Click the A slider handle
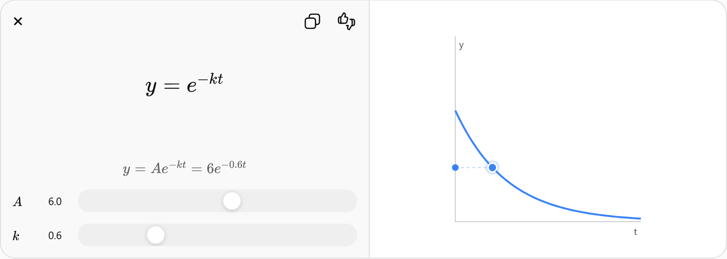Screen dimensions: 727x259 (232, 201)
